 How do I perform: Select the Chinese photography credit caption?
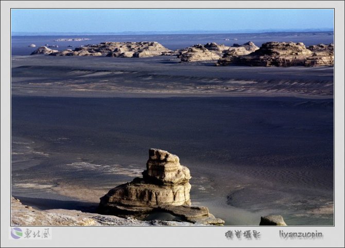243,235
